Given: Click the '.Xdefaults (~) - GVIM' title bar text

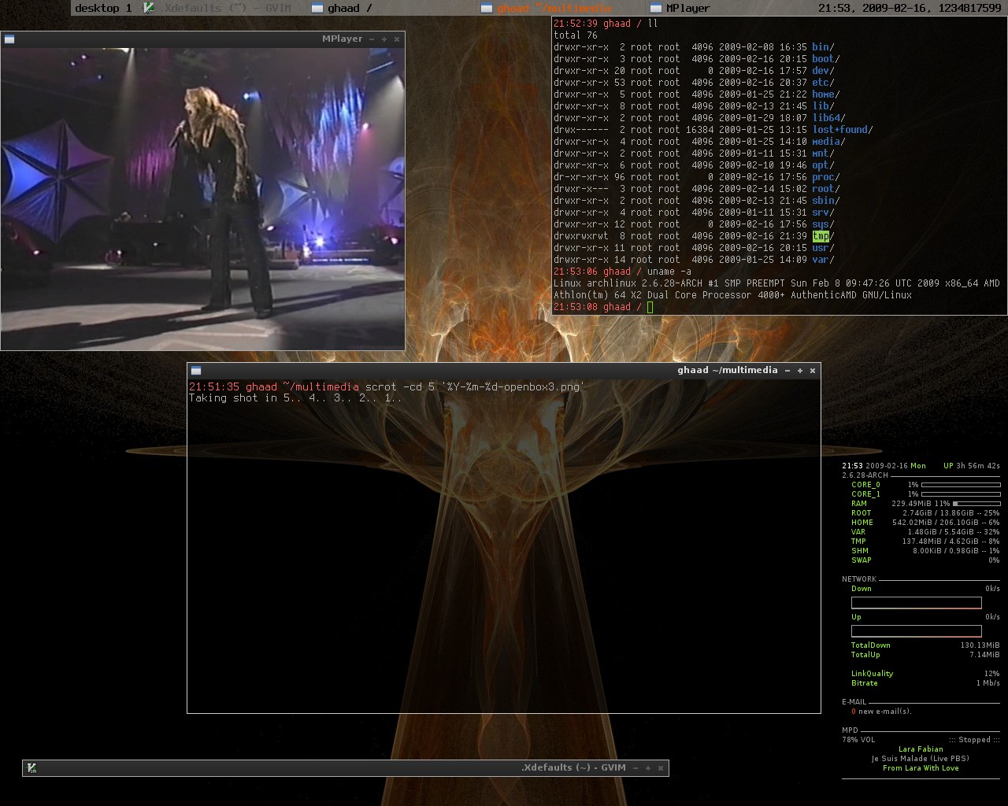Looking at the screenshot, I should pos(573,767).
